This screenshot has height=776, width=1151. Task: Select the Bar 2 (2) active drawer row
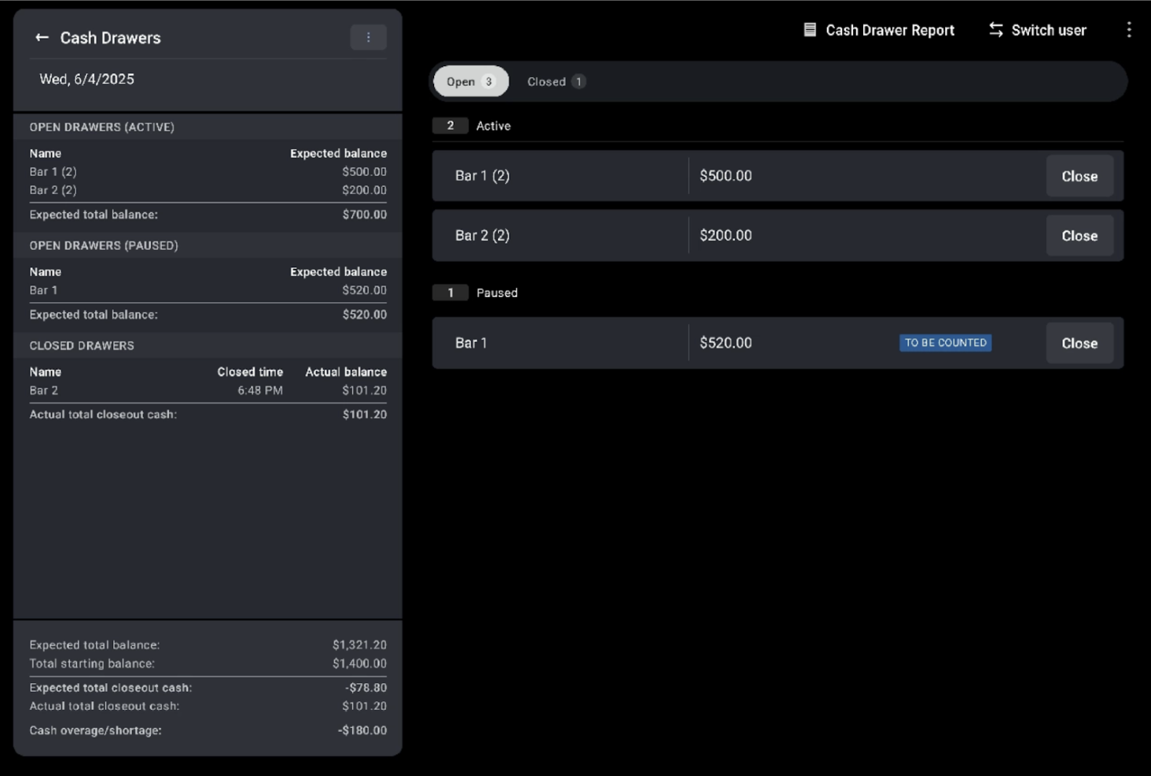(560, 236)
